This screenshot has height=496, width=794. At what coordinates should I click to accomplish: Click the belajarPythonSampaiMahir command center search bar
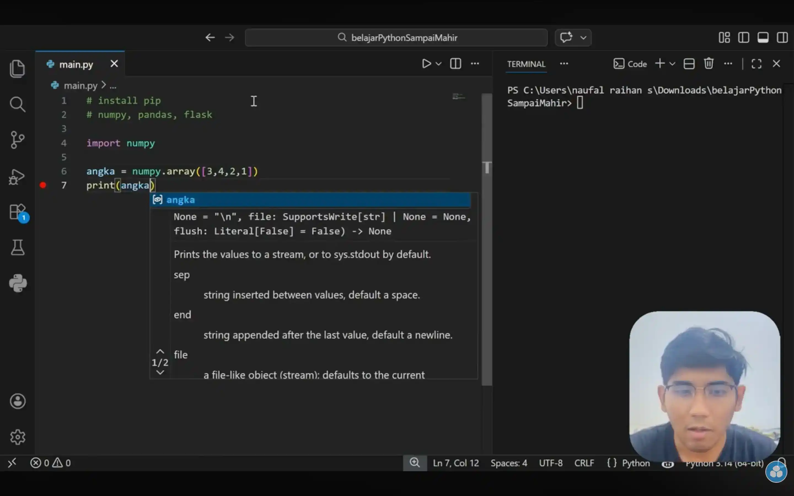[x=396, y=37]
